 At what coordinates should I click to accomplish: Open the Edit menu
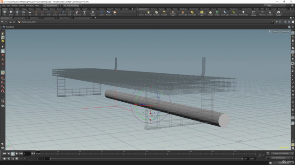(x=8, y=5)
